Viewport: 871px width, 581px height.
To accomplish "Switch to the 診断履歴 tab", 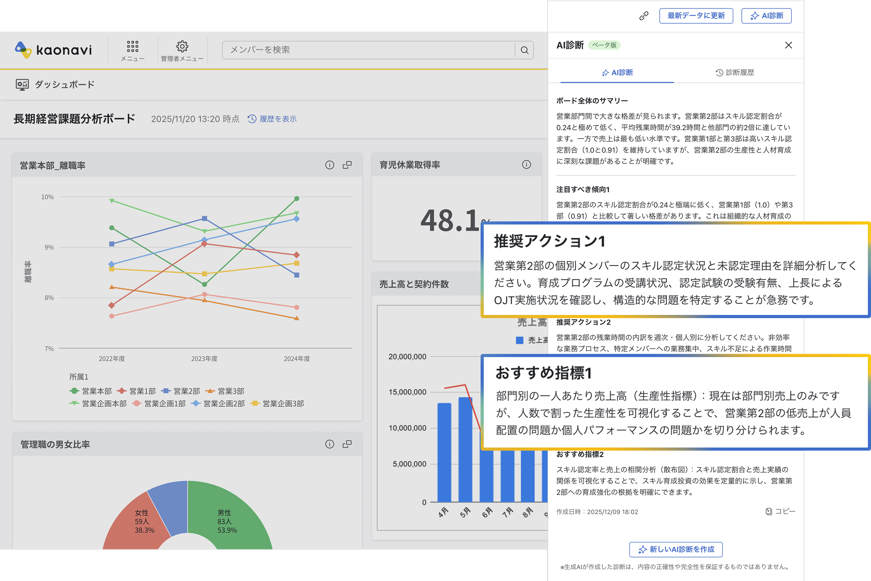I will tap(735, 72).
